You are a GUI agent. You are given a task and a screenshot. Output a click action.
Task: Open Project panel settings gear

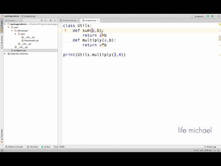pos(51,20)
